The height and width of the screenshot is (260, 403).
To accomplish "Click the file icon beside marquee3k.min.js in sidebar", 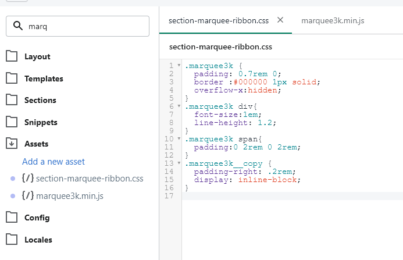I will pos(27,196).
